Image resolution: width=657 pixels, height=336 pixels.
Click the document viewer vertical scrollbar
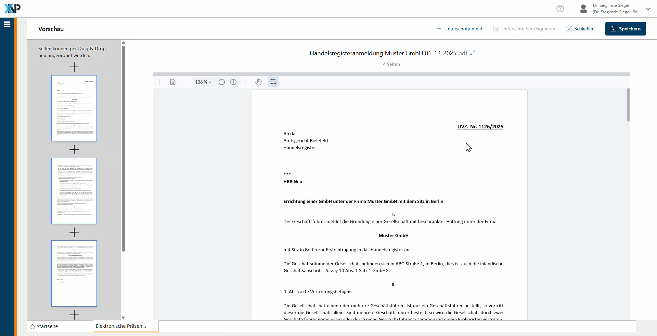(x=628, y=105)
